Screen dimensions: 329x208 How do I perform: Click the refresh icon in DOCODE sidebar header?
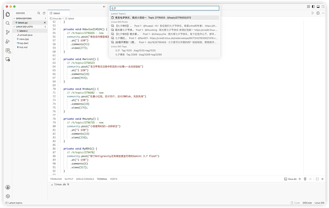44,13
